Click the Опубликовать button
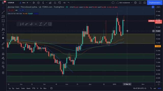Viewport: 163px width, 91px height. click(155, 3)
